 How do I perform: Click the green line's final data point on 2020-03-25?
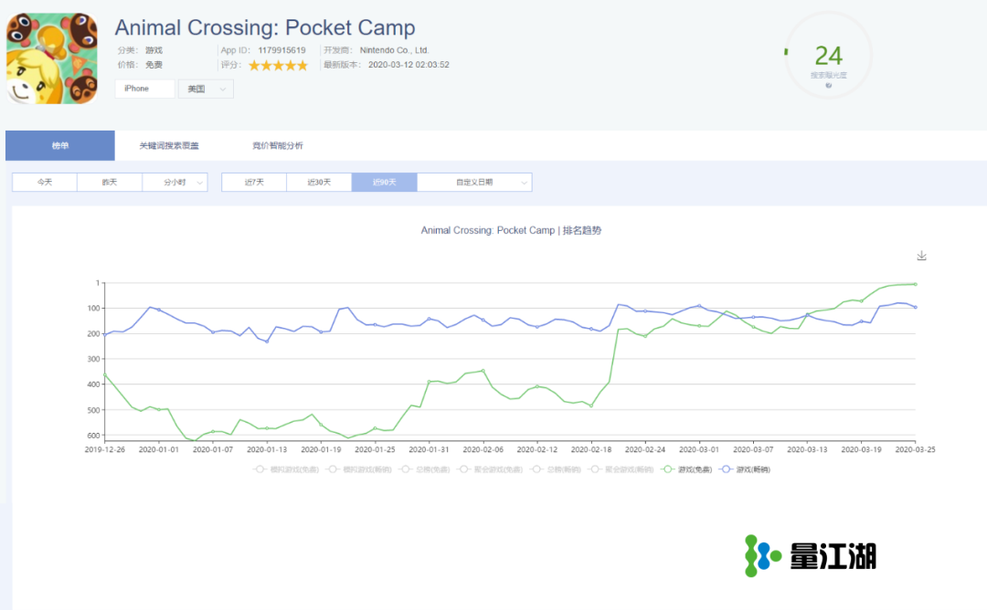click(915, 284)
